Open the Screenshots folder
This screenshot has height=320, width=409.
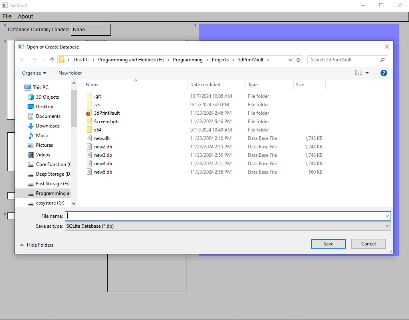tap(107, 122)
